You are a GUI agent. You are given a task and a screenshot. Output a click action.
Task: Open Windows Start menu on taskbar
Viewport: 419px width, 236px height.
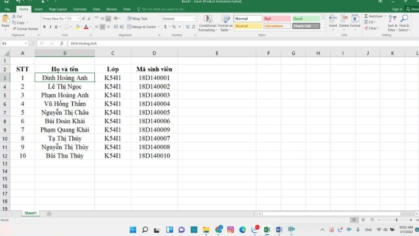(133, 230)
